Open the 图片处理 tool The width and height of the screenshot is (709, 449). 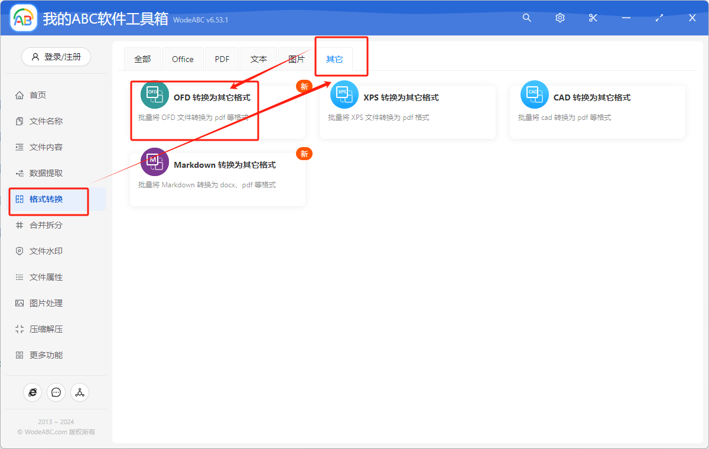[x=47, y=302]
